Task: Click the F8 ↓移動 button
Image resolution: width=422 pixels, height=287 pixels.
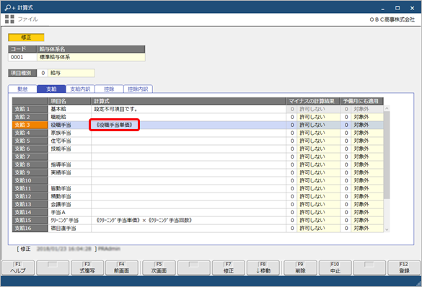Action: point(263,268)
